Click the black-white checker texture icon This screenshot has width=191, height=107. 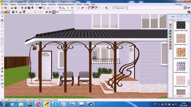click(x=24, y=12)
